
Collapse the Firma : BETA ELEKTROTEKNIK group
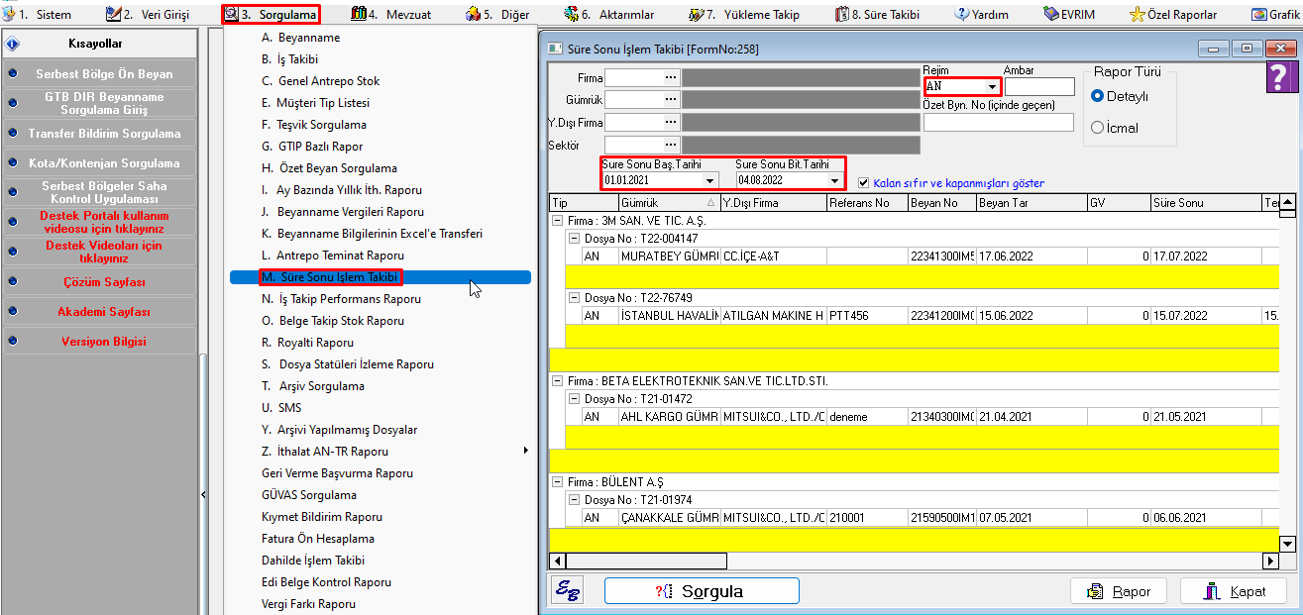tap(559, 381)
